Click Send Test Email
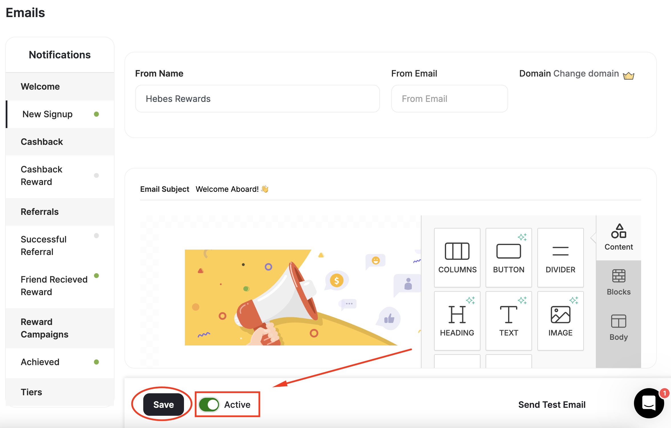Image resolution: width=671 pixels, height=428 pixels. [552, 404]
